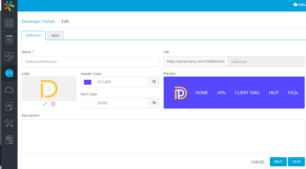
Task: Click the purple Header Color swatch
Action: [88, 82]
